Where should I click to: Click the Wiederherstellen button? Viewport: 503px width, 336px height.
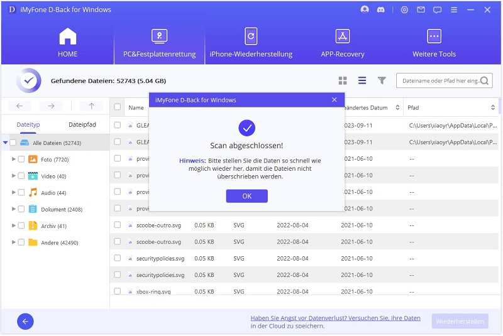460,322
